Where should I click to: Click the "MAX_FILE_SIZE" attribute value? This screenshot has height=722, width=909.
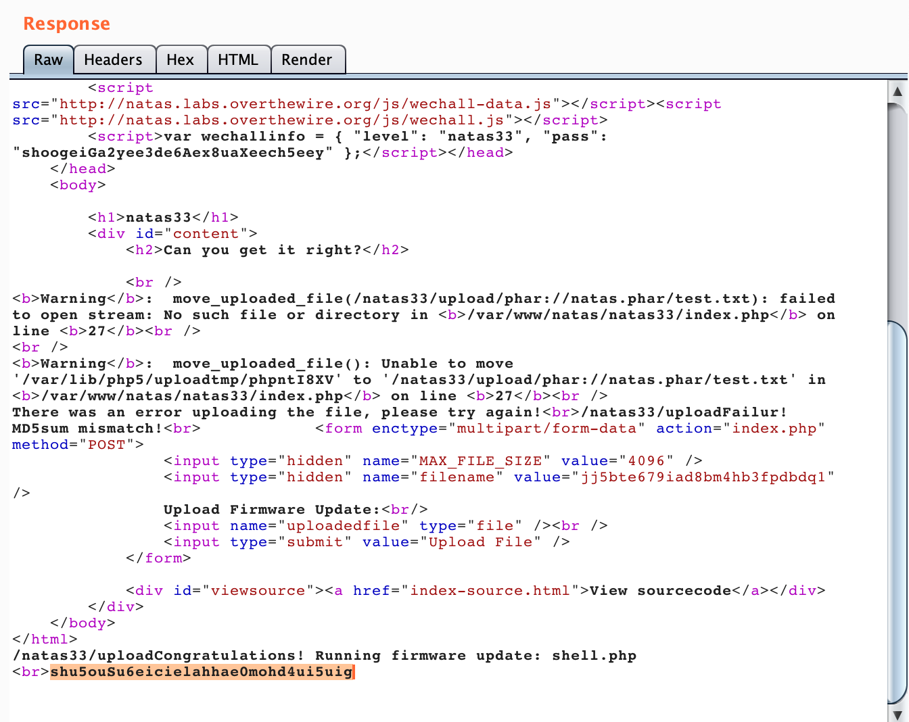(x=481, y=461)
